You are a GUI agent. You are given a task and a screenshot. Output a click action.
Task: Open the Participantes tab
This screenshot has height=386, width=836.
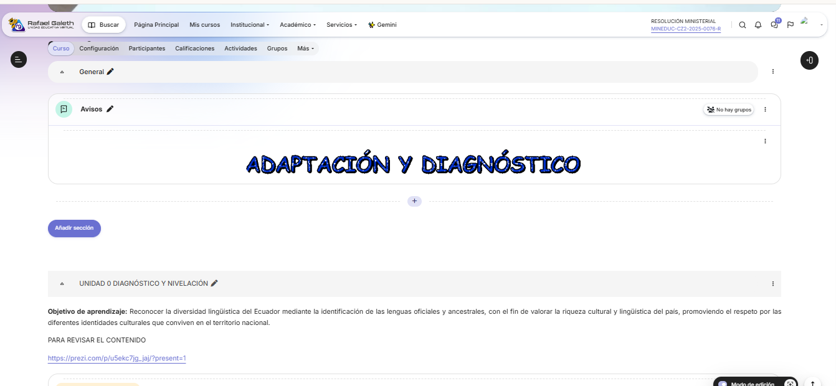(147, 49)
